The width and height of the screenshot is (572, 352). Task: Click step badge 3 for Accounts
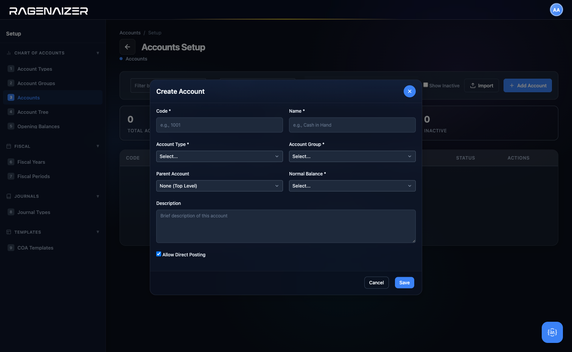(x=11, y=98)
